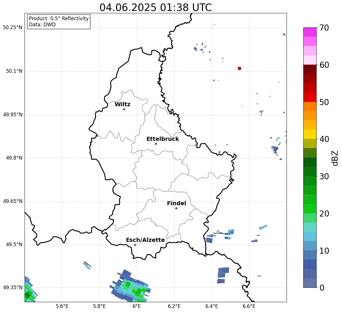Click the 10 label on the colorbar
The height and width of the screenshot is (312, 342).
coord(324,251)
